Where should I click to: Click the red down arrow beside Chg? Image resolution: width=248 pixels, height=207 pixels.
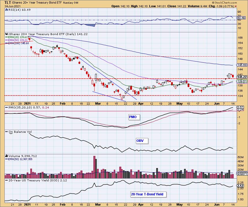click(x=236, y=6)
